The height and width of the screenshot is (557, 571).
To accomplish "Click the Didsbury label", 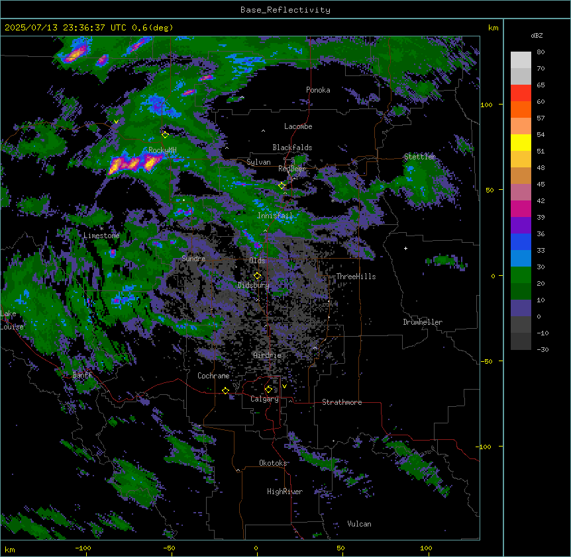I will tap(254, 285).
